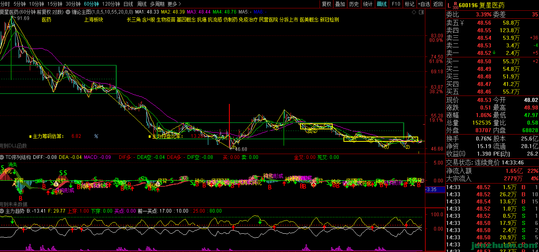Screen dimensions: 539x252
Task: Click the 医美概念 concept tag
Action: pyautogui.click(x=309, y=20)
